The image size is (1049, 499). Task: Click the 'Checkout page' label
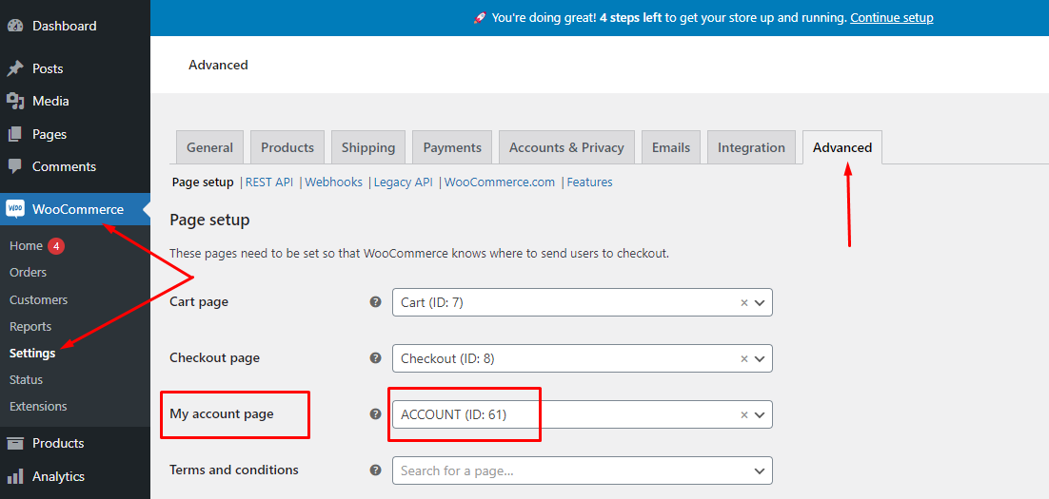pos(215,358)
